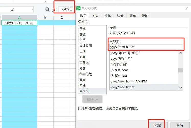Click cell A1 showing 2023/7/12 13:40
The image size is (191, 128).
[x=19, y=23]
